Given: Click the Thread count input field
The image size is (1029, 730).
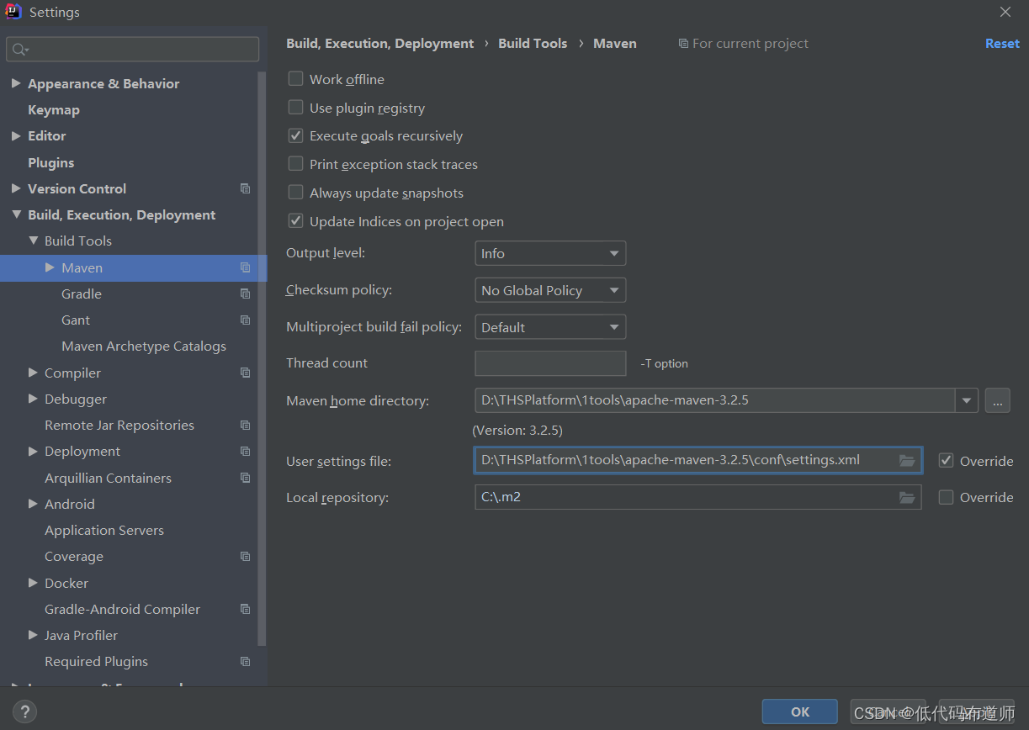Looking at the screenshot, I should (550, 363).
